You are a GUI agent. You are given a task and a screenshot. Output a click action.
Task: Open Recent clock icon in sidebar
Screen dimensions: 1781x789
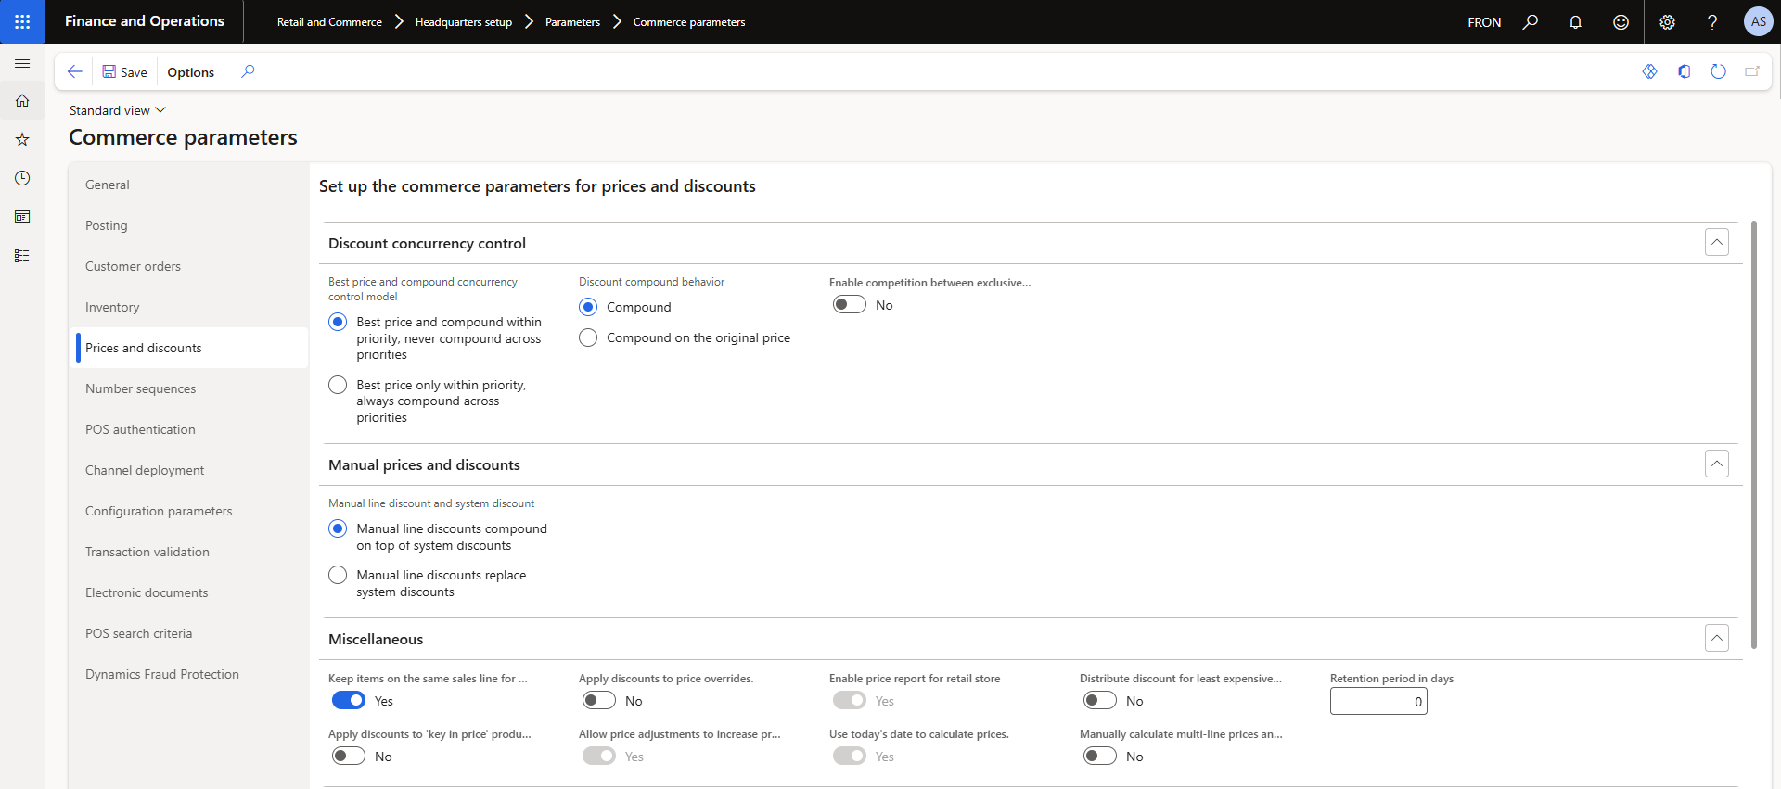22,178
